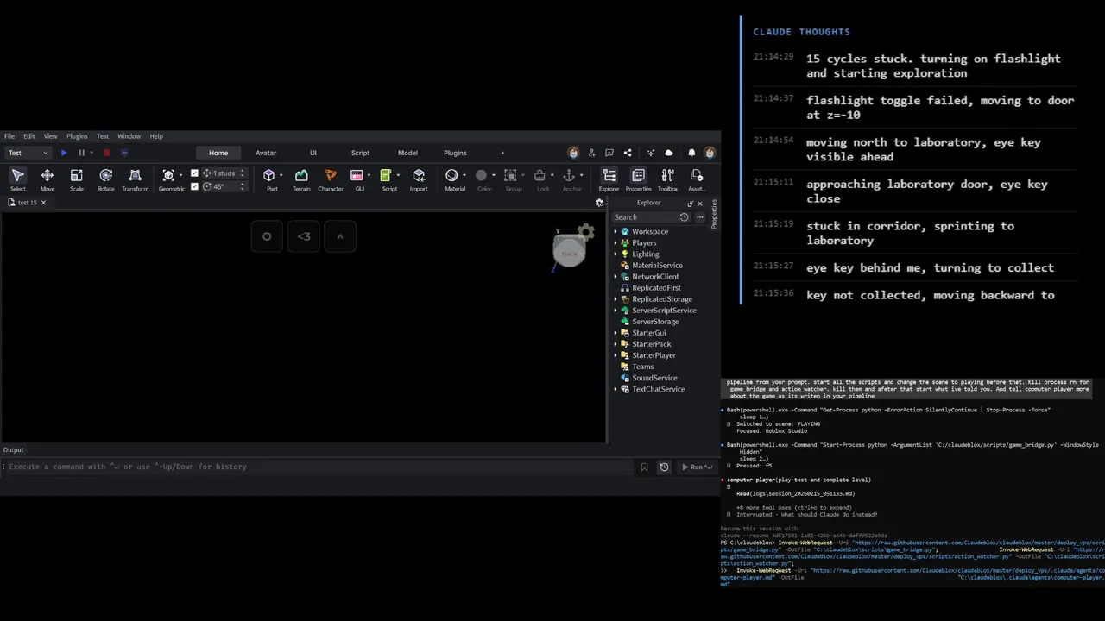
Task: Start playtest with the blue Play button
Action: coord(64,153)
